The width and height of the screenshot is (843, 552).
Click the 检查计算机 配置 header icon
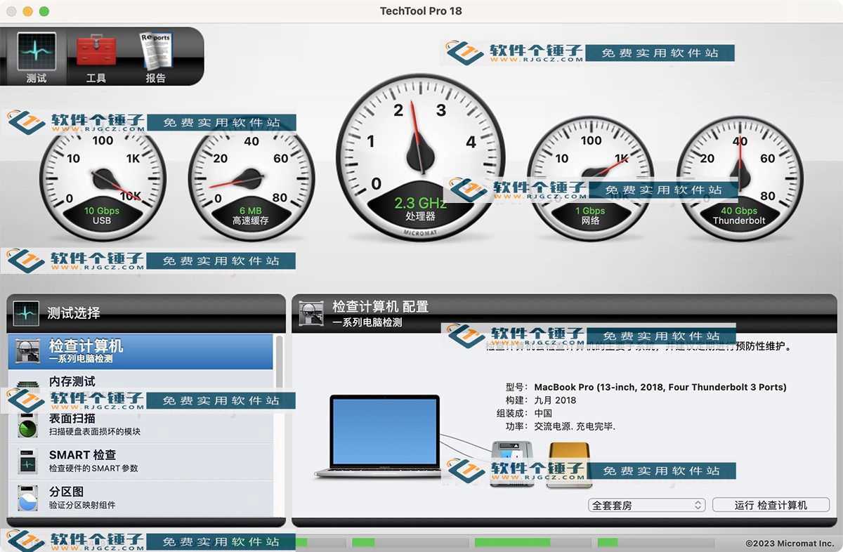point(311,313)
